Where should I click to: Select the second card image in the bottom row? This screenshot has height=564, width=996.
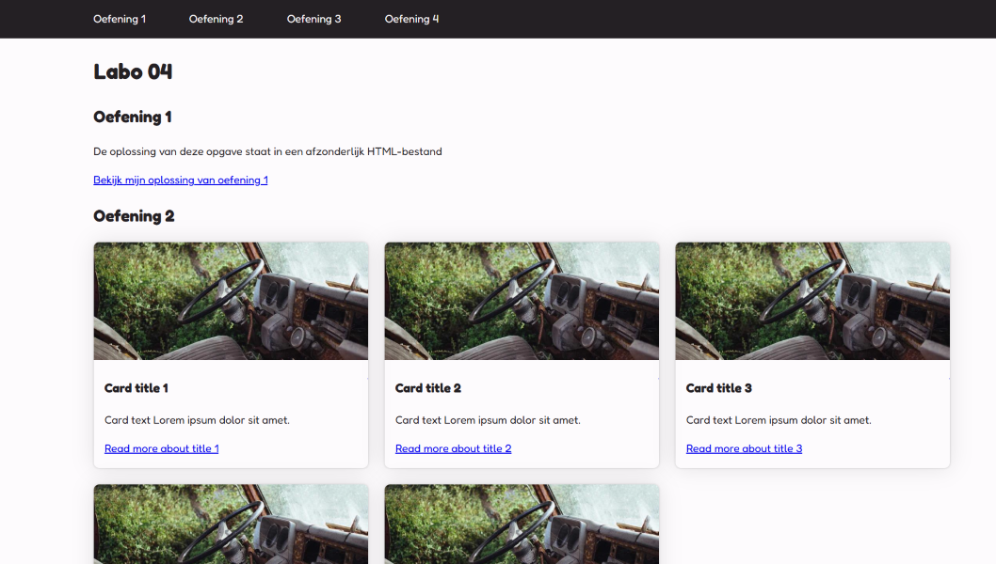522,525
